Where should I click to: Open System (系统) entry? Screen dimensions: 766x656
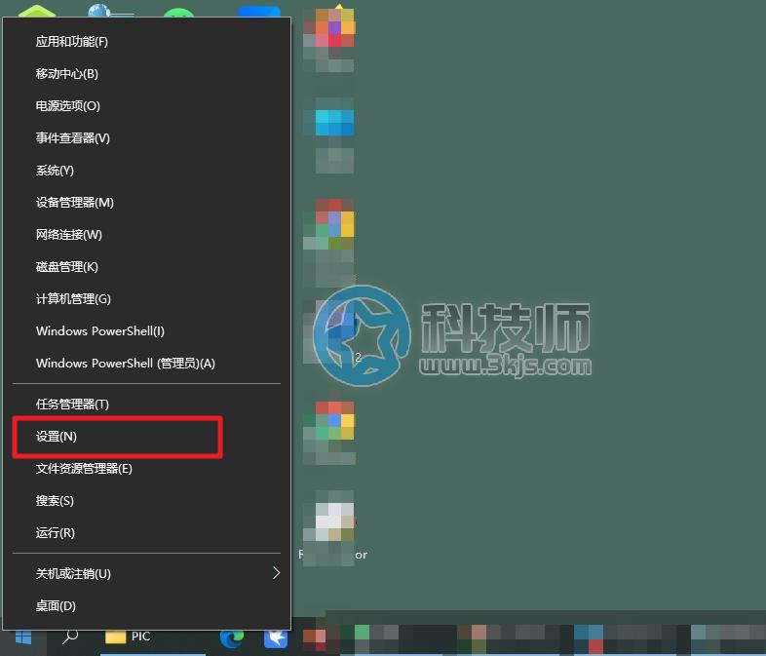click(146, 171)
